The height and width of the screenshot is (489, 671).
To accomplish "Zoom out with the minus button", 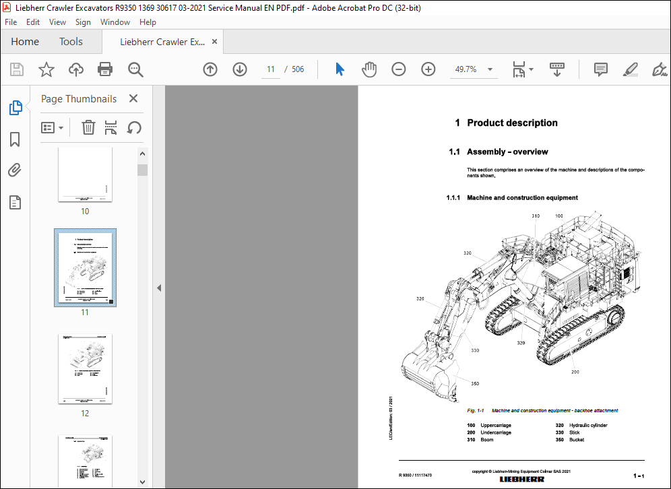I will [398, 69].
